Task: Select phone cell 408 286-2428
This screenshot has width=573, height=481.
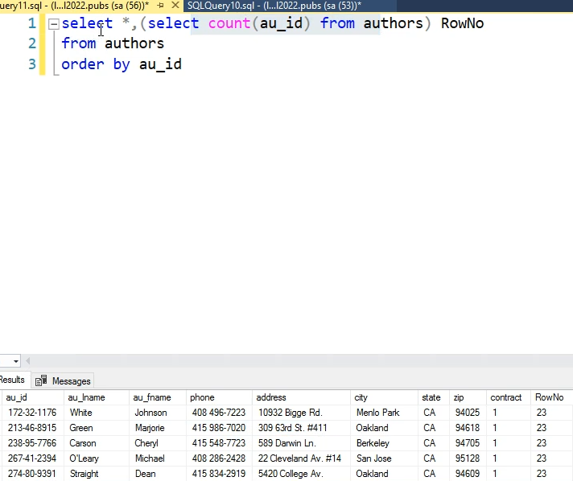Action: 219,458
